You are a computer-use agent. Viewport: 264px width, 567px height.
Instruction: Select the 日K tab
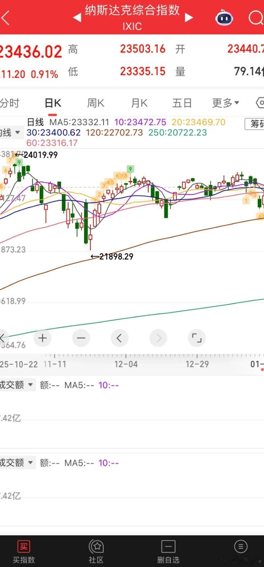point(53,103)
